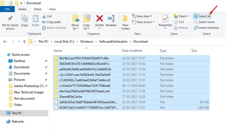Open the Copy to menu
Viewport: 226px width, 138px height.
86,22
